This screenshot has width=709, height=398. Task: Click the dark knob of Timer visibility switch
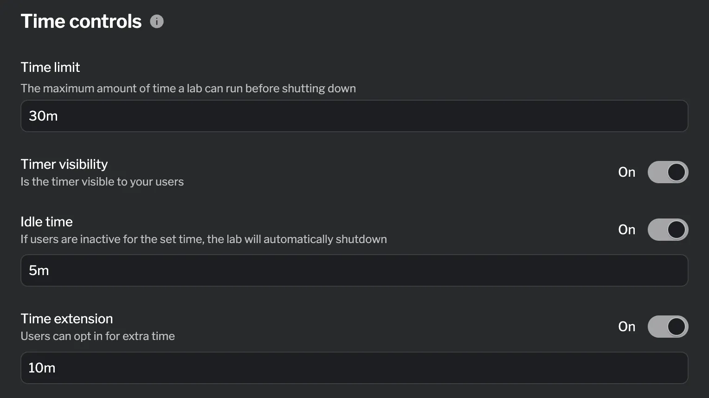[677, 172]
